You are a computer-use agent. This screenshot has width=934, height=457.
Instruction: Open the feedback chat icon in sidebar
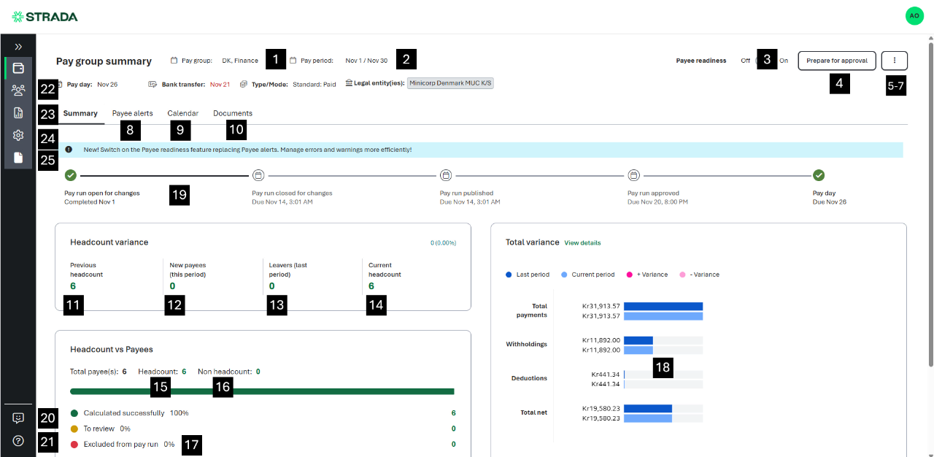click(18, 418)
